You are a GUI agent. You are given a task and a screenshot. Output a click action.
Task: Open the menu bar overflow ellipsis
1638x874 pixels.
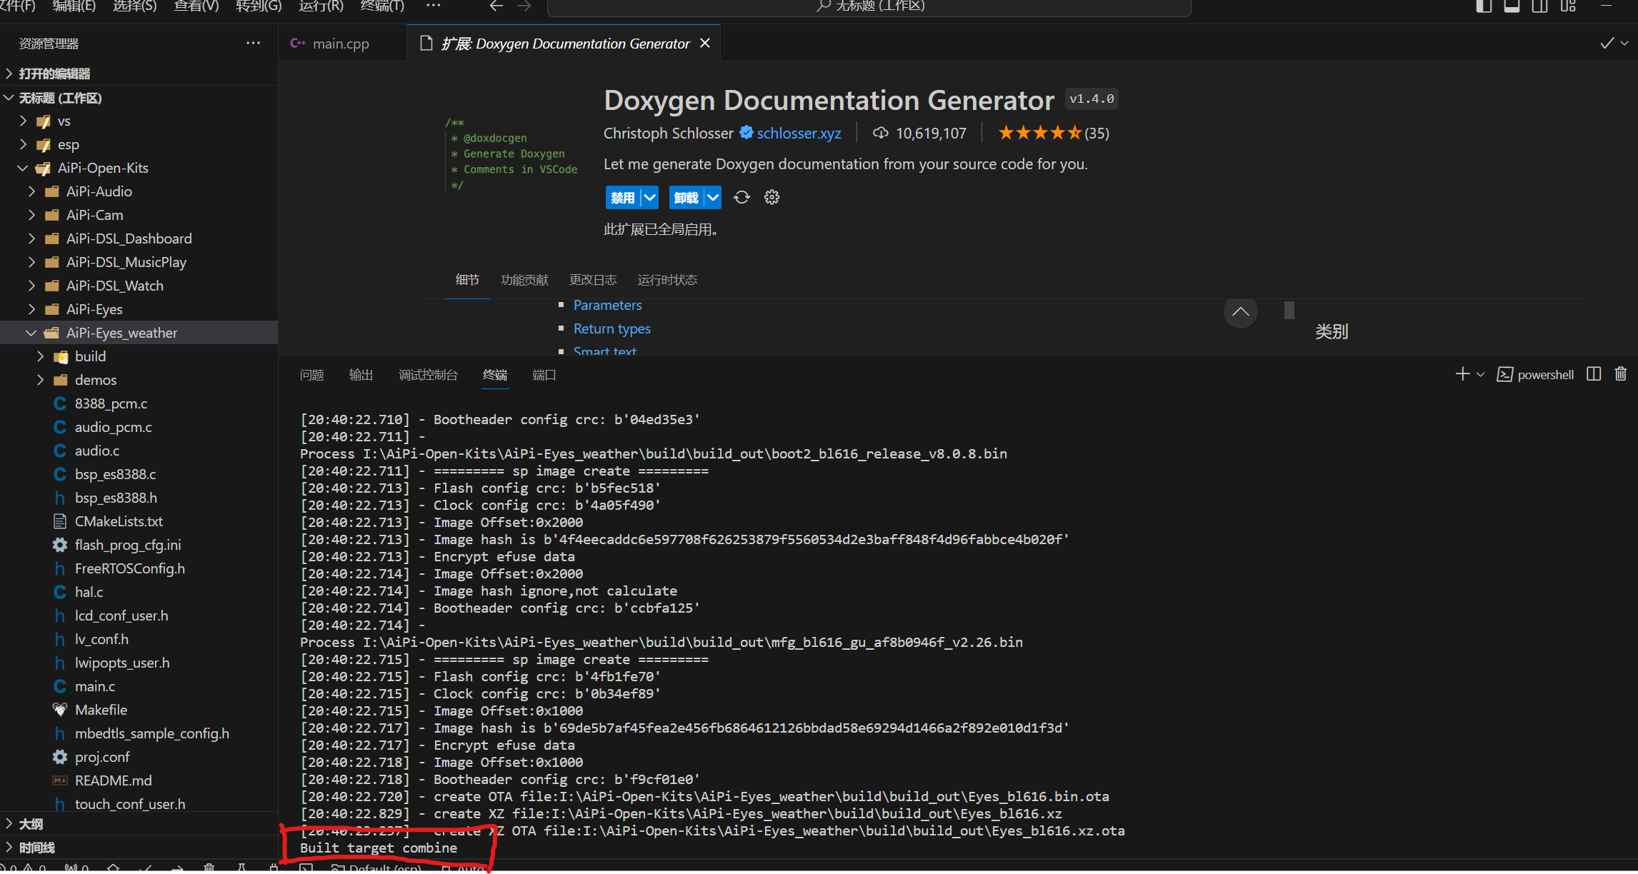(x=433, y=6)
